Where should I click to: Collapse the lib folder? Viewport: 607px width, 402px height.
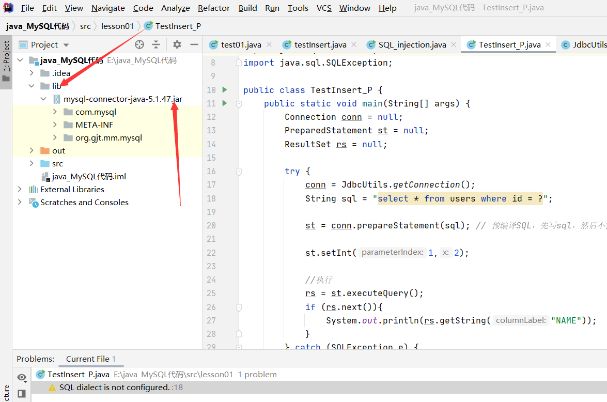(32, 86)
